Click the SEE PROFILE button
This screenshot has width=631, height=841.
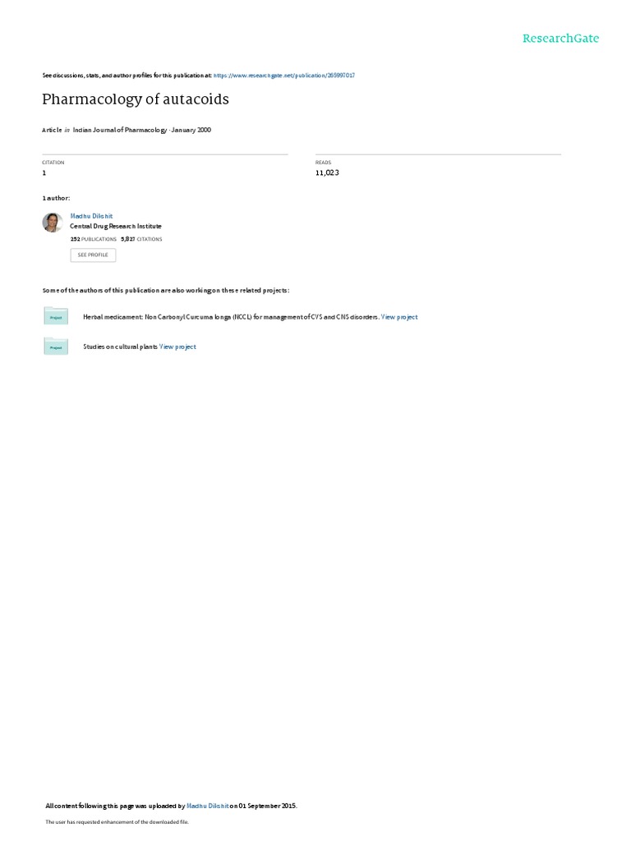pyautogui.click(x=93, y=255)
